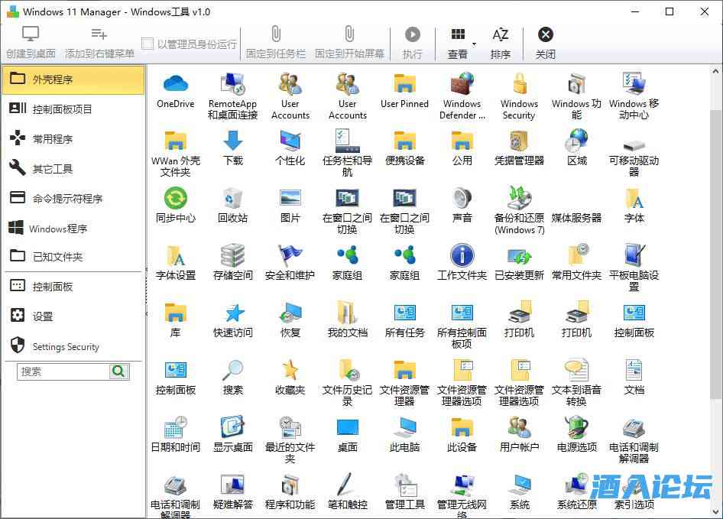Click inside the 搜索 search field

point(63,371)
